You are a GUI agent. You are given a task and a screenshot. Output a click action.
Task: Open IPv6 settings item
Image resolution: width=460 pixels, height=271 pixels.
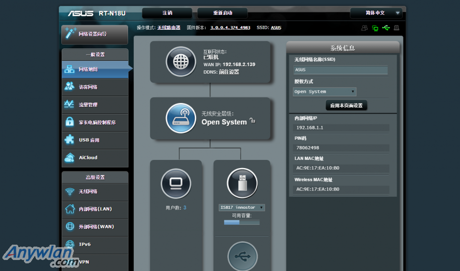coord(95,244)
